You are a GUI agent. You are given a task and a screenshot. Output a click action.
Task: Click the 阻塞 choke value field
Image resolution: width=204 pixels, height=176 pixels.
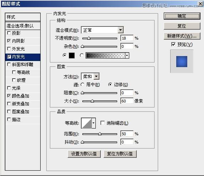pos(127,93)
